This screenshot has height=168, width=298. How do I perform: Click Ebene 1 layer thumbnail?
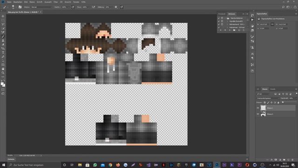(263, 108)
